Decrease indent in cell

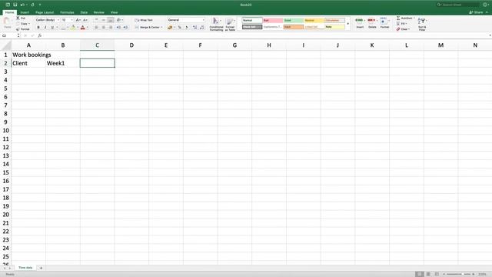coord(118,28)
